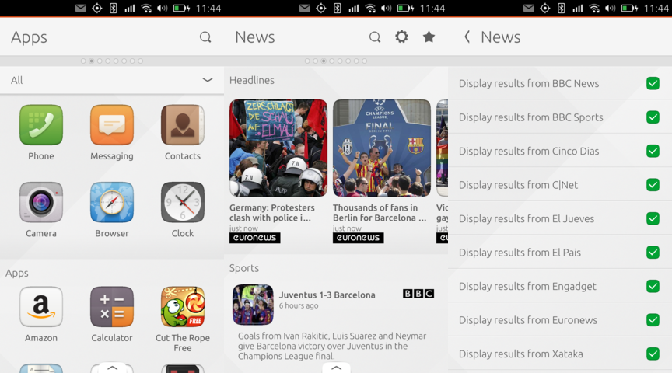Uncheck Display results from Xataka
The image size is (672, 373).
(x=653, y=354)
